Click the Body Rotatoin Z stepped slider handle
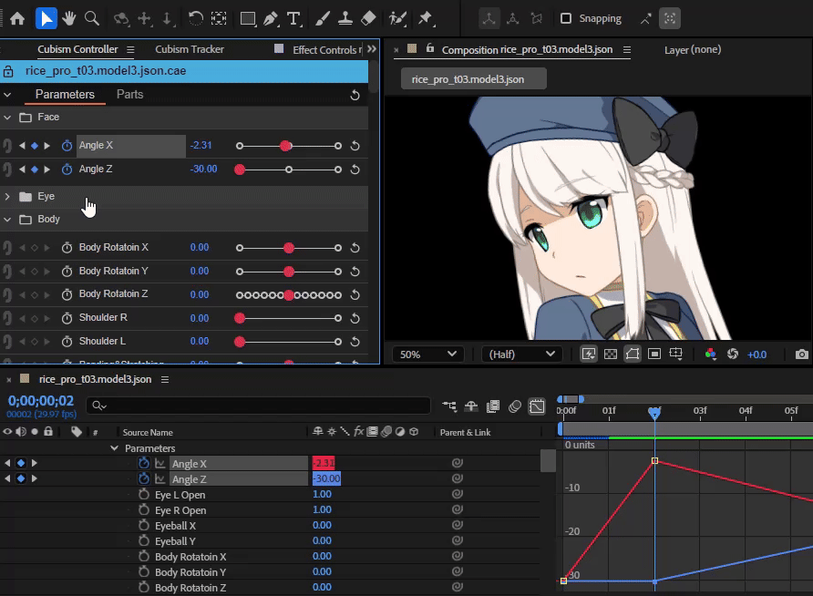813x596 pixels. click(x=289, y=295)
